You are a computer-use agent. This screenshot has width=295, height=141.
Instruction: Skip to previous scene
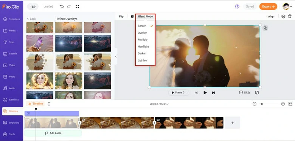[x=196, y=93]
